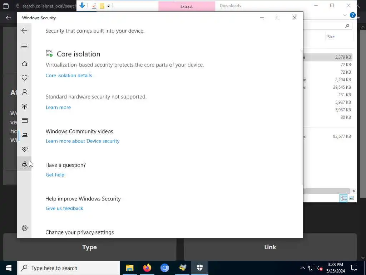The width and height of the screenshot is (366, 275).
Task: Open the Home section
Action: point(25,64)
